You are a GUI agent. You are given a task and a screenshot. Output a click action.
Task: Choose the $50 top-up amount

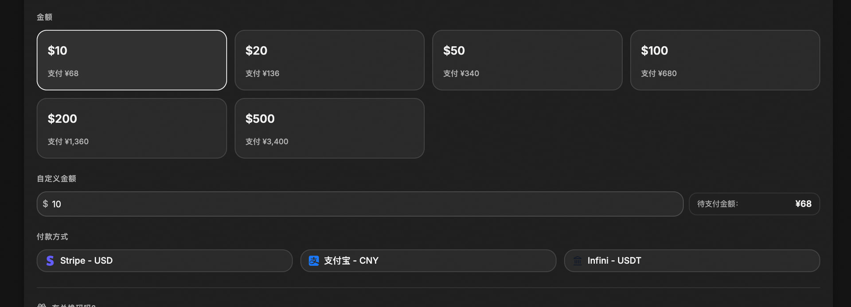click(x=527, y=60)
